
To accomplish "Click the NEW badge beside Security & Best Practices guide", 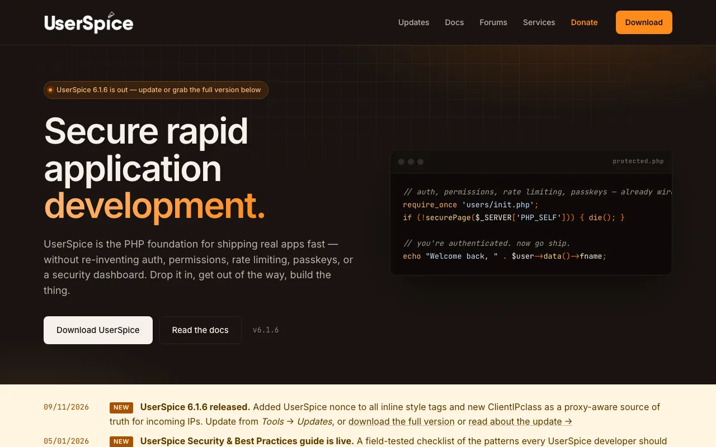I will click(x=121, y=441).
